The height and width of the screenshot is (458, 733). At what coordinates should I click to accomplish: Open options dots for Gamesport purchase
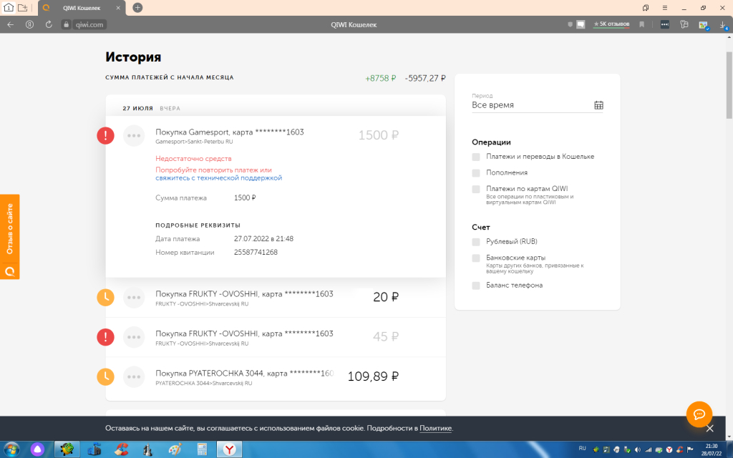(134, 135)
